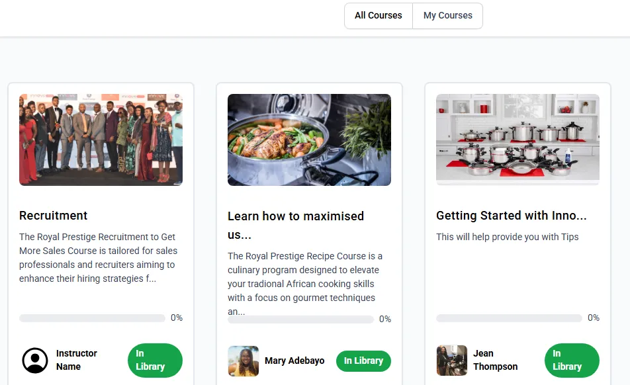
Task: Open the cooking recipe course thumbnail
Action: (309, 140)
